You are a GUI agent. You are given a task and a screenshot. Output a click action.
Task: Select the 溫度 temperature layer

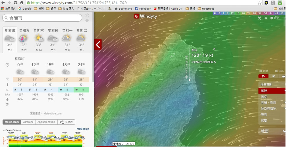264,97
